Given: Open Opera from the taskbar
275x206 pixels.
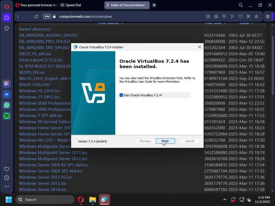Looking at the screenshot, I should (81, 200).
